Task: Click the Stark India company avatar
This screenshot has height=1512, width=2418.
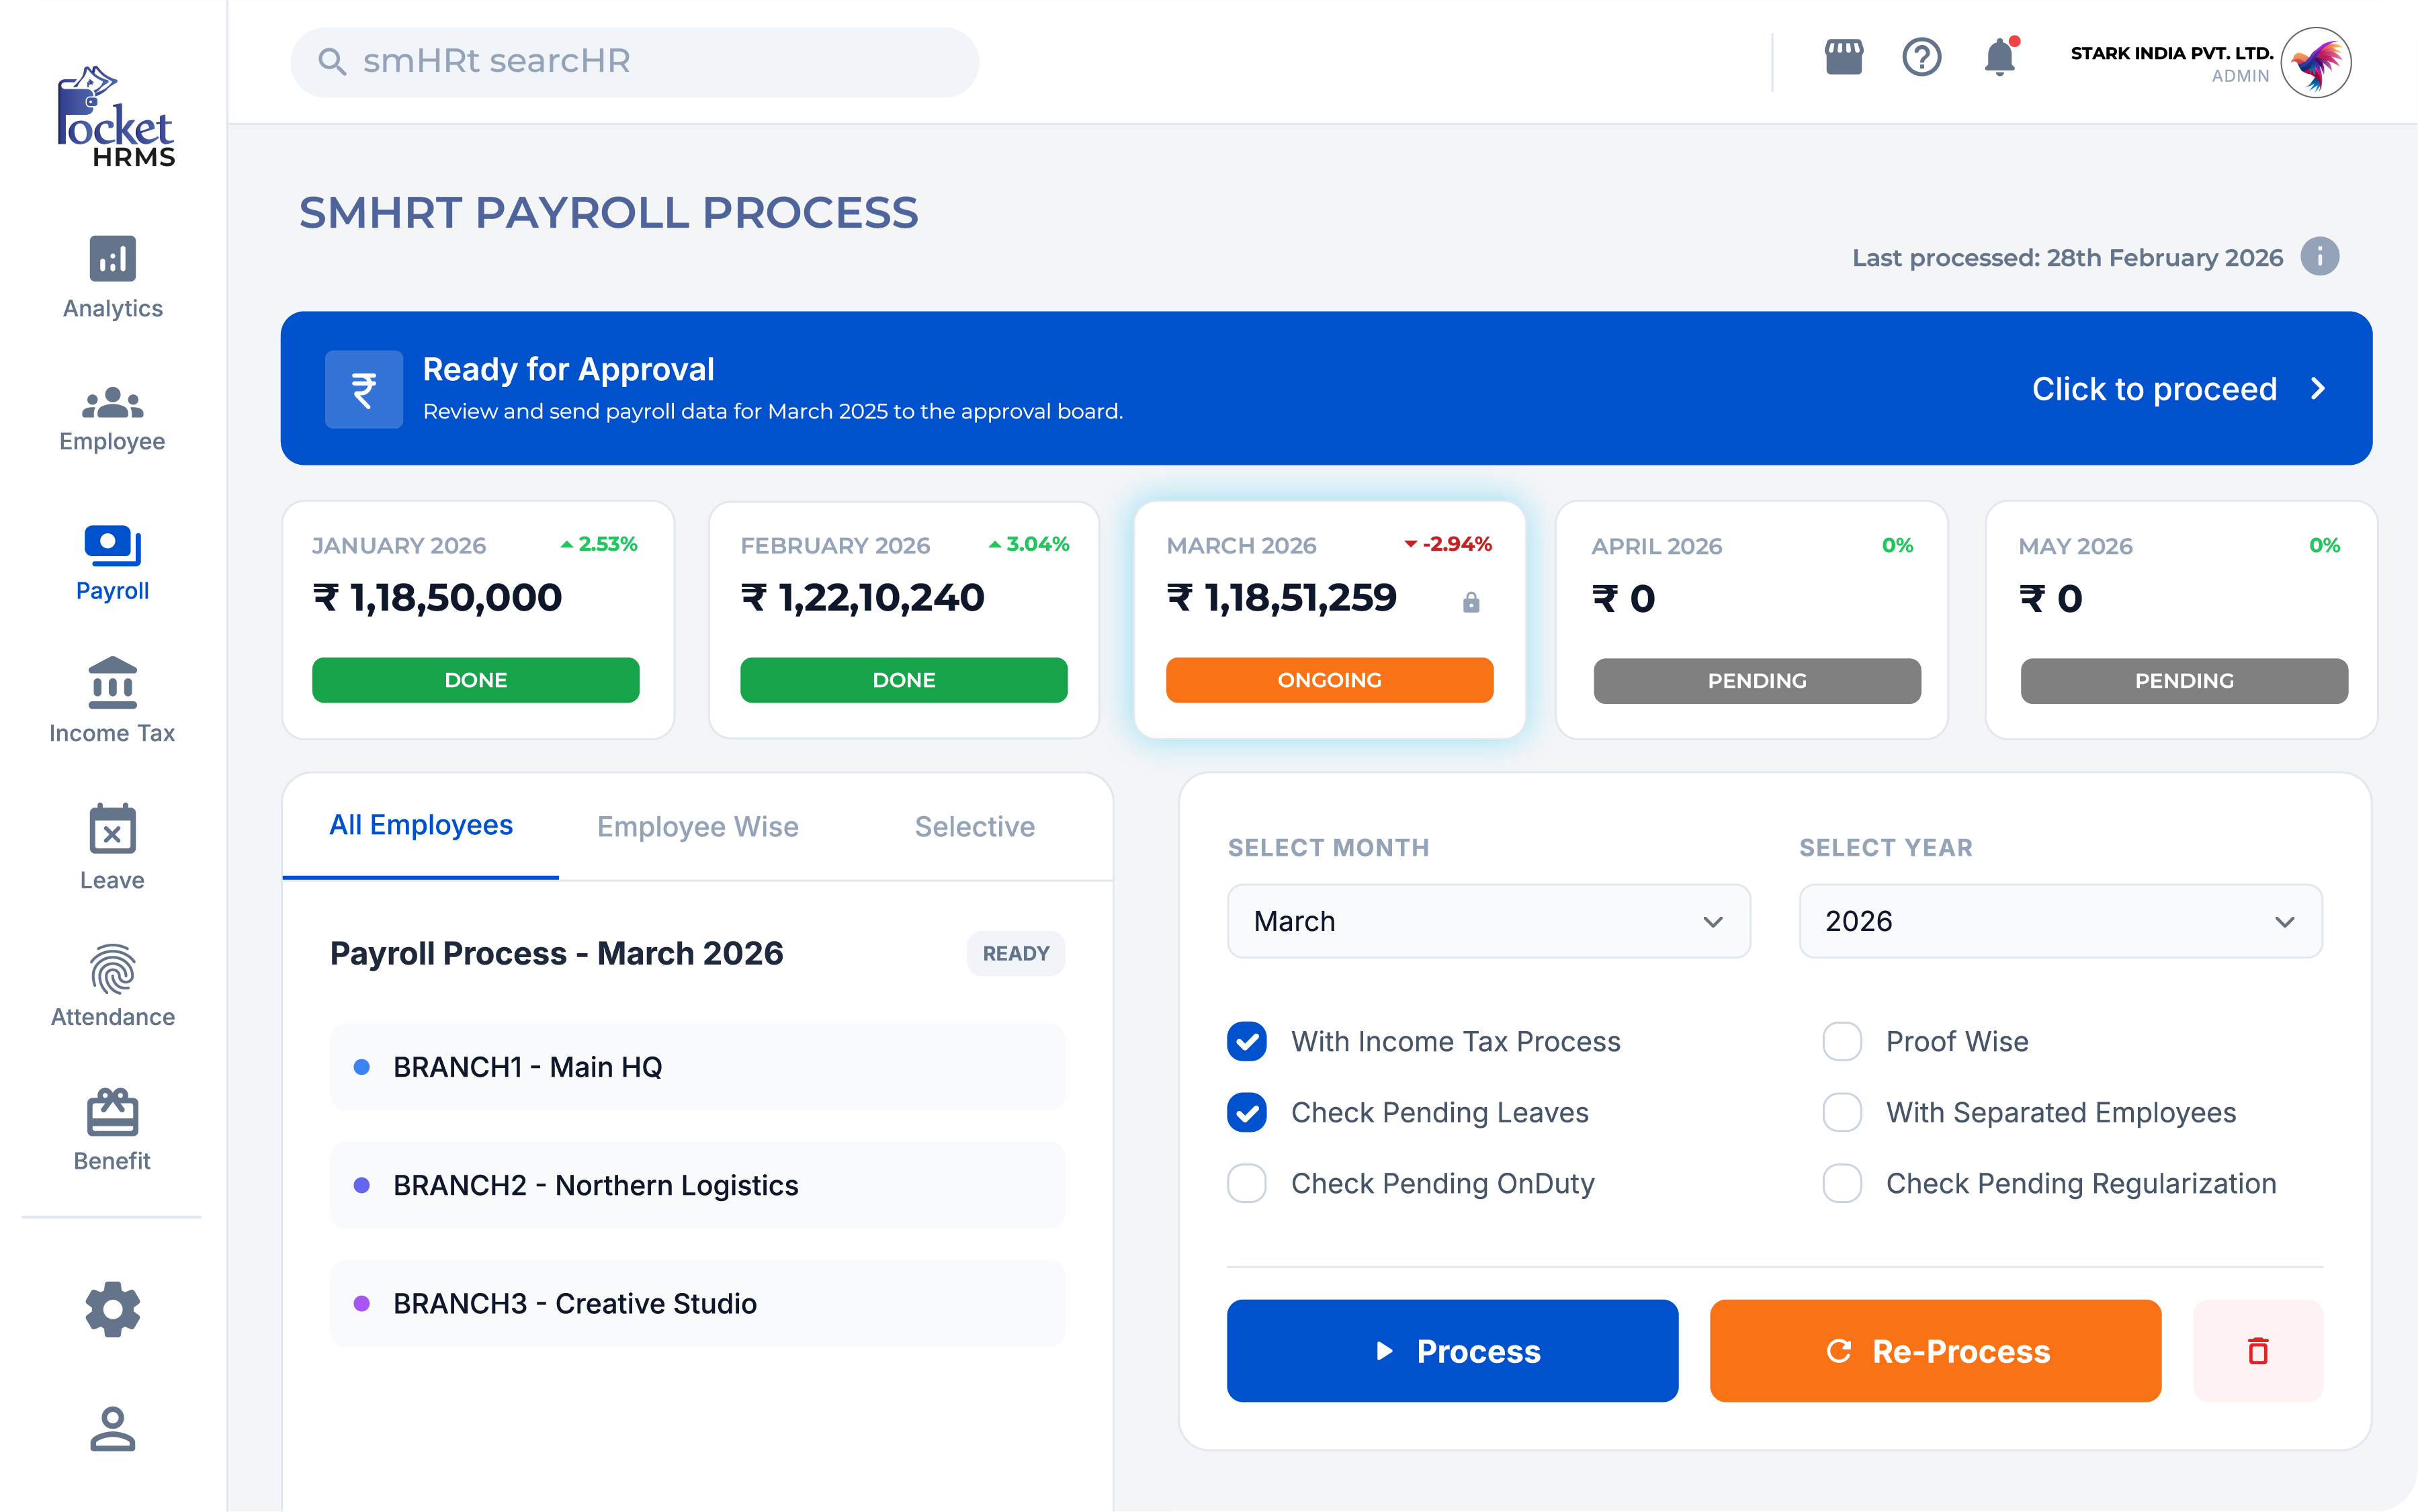Action: [2315, 62]
